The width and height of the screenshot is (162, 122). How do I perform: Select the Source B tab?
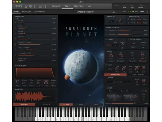tap(46, 104)
